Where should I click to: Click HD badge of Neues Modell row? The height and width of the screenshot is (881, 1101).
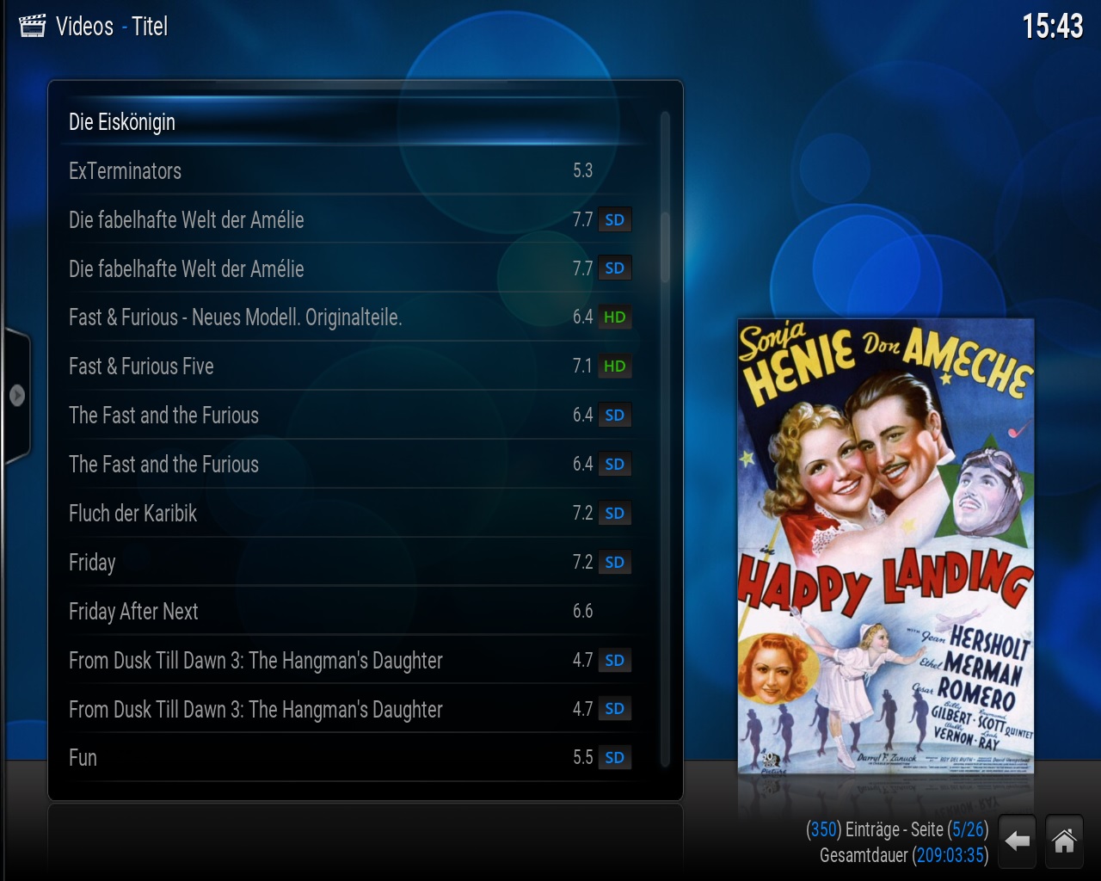click(615, 317)
